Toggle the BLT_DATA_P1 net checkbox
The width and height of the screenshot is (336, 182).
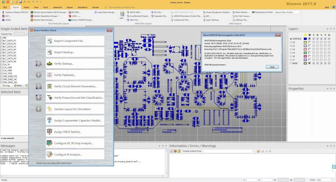[1, 41]
